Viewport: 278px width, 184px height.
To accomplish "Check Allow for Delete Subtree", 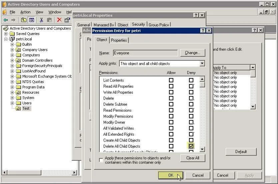I will coord(171,104).
